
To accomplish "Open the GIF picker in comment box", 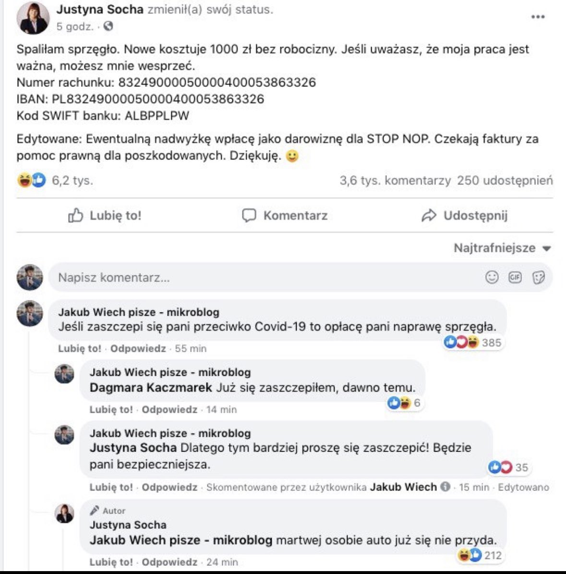I will [515, 277].
